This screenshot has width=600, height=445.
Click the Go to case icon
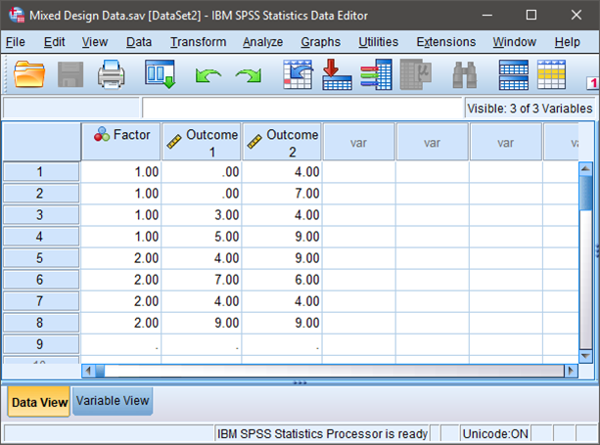(x=298, y=74)
